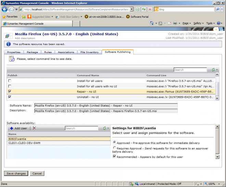This screenshot has height=187, width=226.
Task: Open the Favorites star button
Action: point(10,17)
